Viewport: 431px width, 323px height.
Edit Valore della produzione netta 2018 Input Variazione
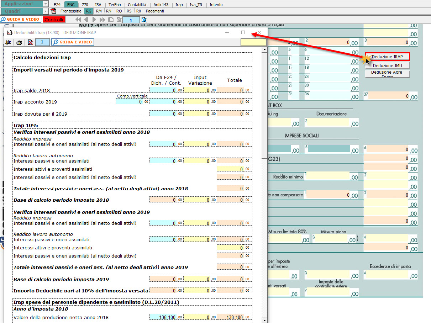pos(200,317)
